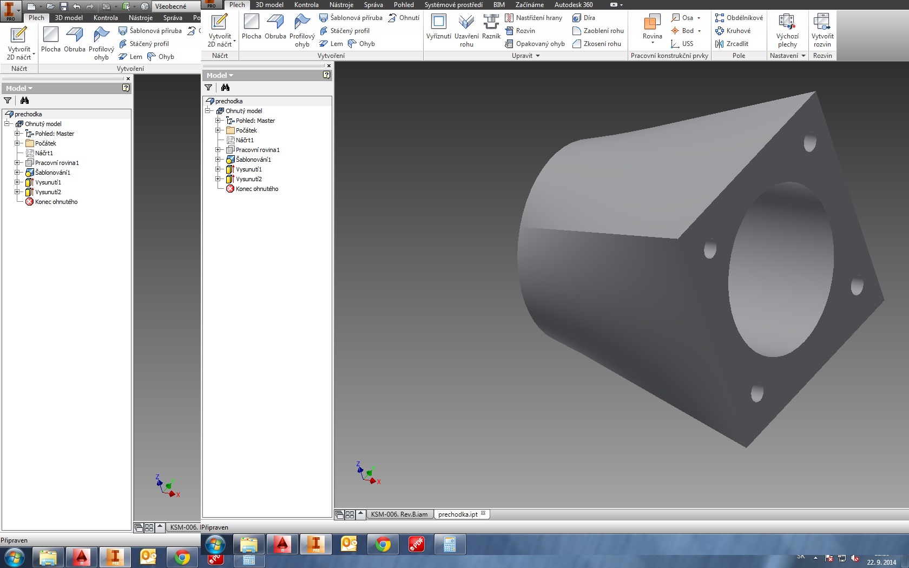Switch to the 3D model tab in right window
The image size is (909, 568).
(x=269, y=5)
